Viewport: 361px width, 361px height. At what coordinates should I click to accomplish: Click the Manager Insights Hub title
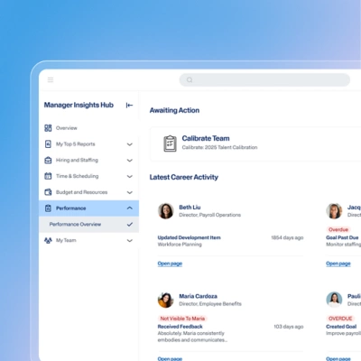coord(79,105)
